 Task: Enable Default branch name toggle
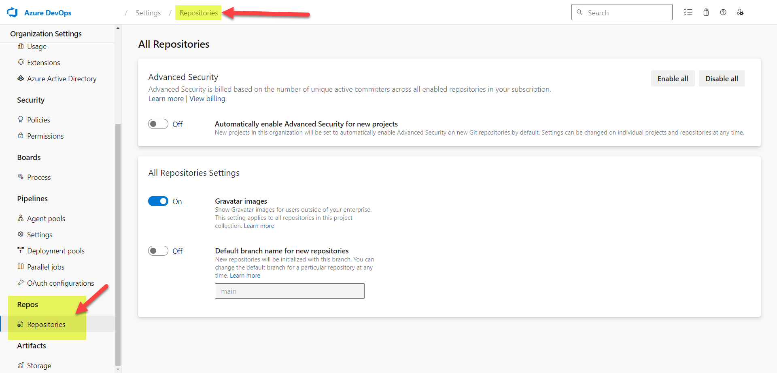pos(158,251)
